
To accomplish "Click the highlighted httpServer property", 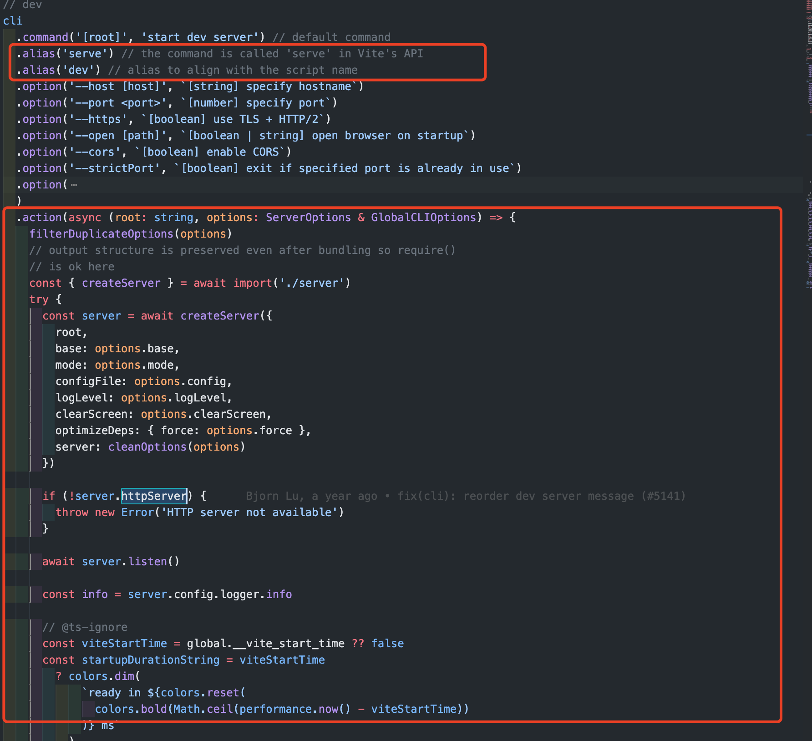I will pyautogui.click(x=154, y=496).
